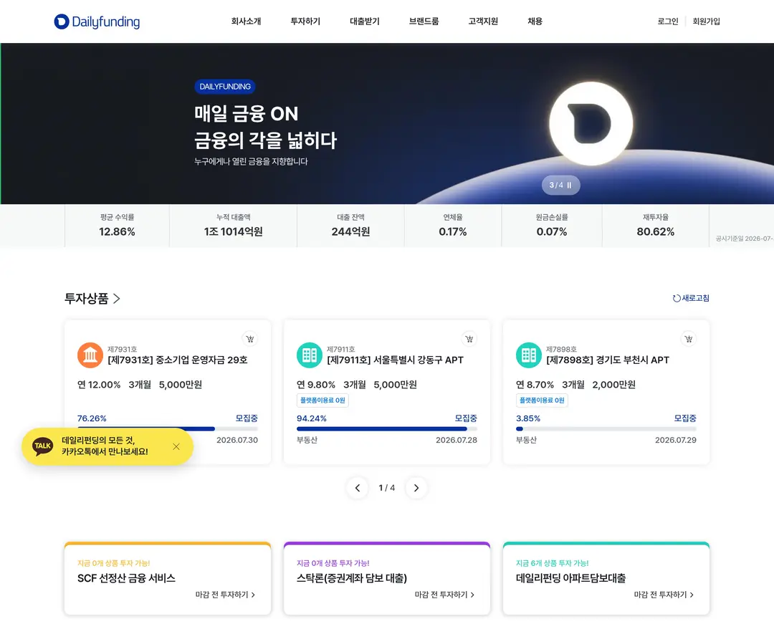This screenshot has height=629, width=774.
Task: Add 제7898호 product to cart
Action: tap(689, 339)
